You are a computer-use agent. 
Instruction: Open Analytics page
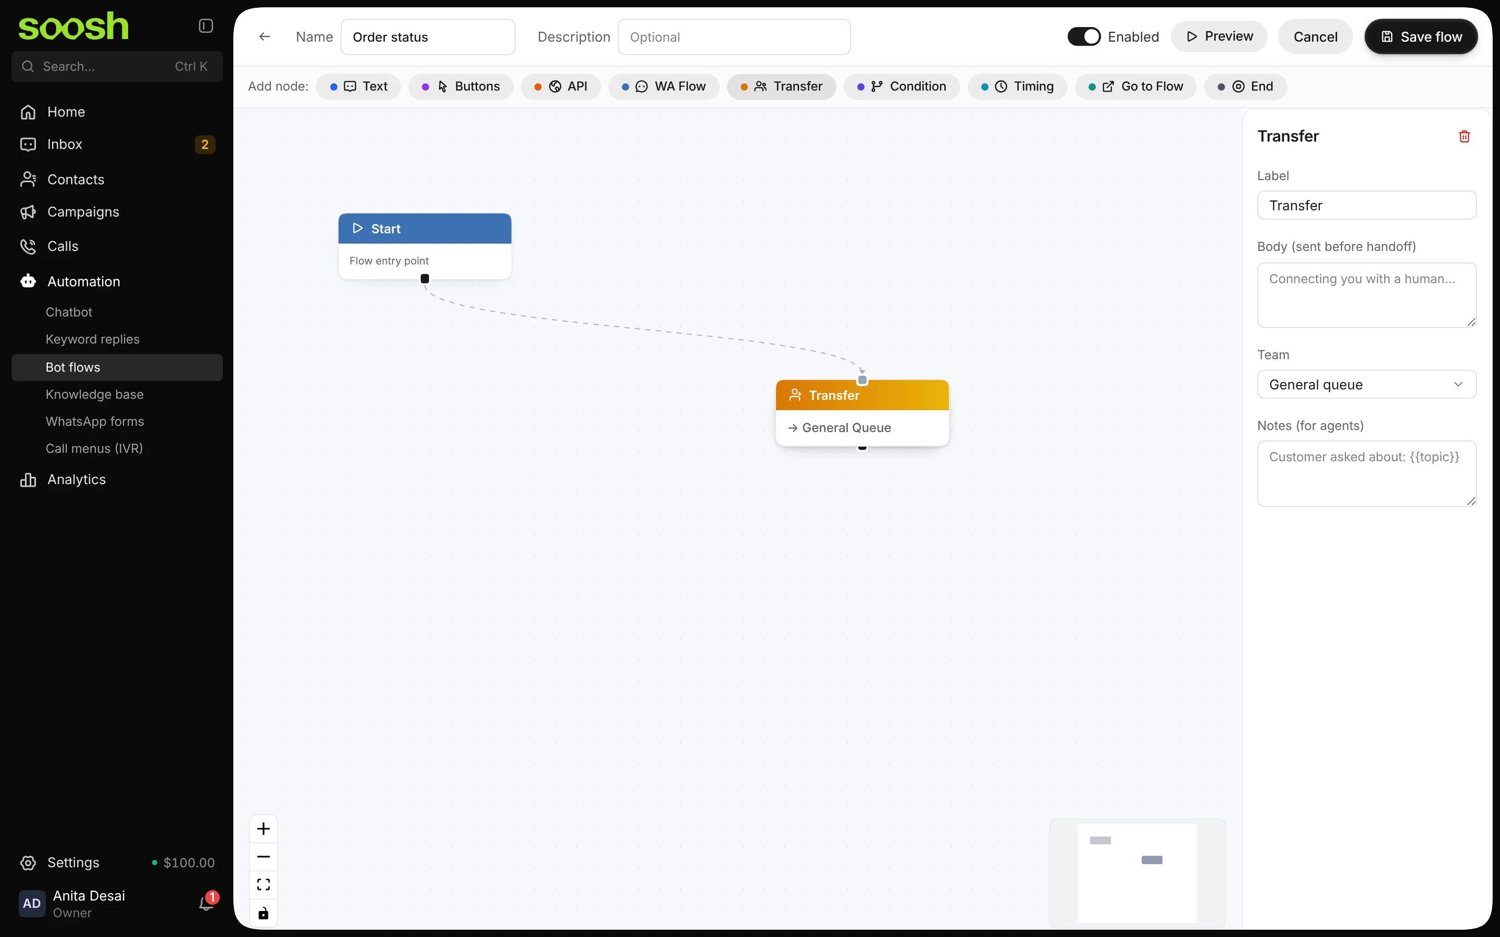point(117,479)
